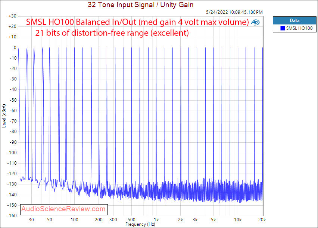The width and height of the screenshot is (318, 228).
Task: Click the 300 frequency axis tick label
Action: 113,220
